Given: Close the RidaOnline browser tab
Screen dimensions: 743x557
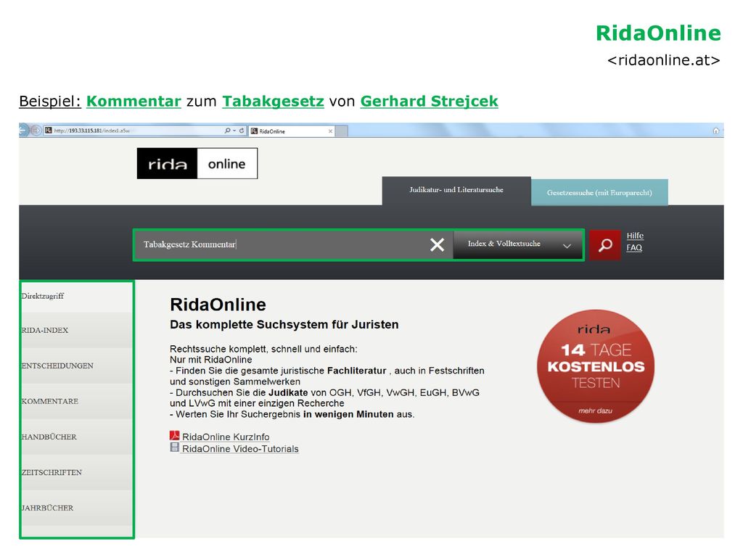Looking at the screenshot, I should 330,131.
